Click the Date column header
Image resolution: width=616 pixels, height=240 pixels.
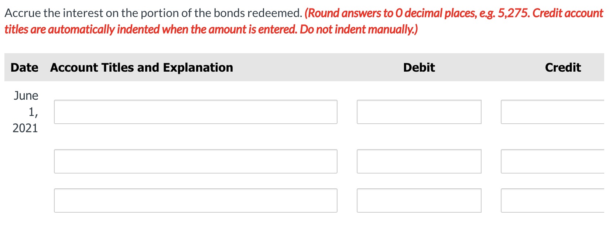point(24,68)
